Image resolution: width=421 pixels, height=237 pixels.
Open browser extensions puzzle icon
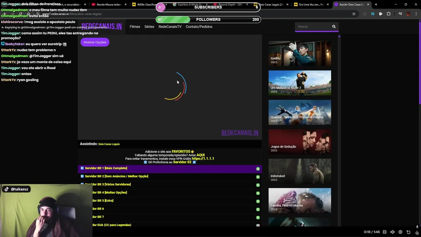[x=388, y=14]
